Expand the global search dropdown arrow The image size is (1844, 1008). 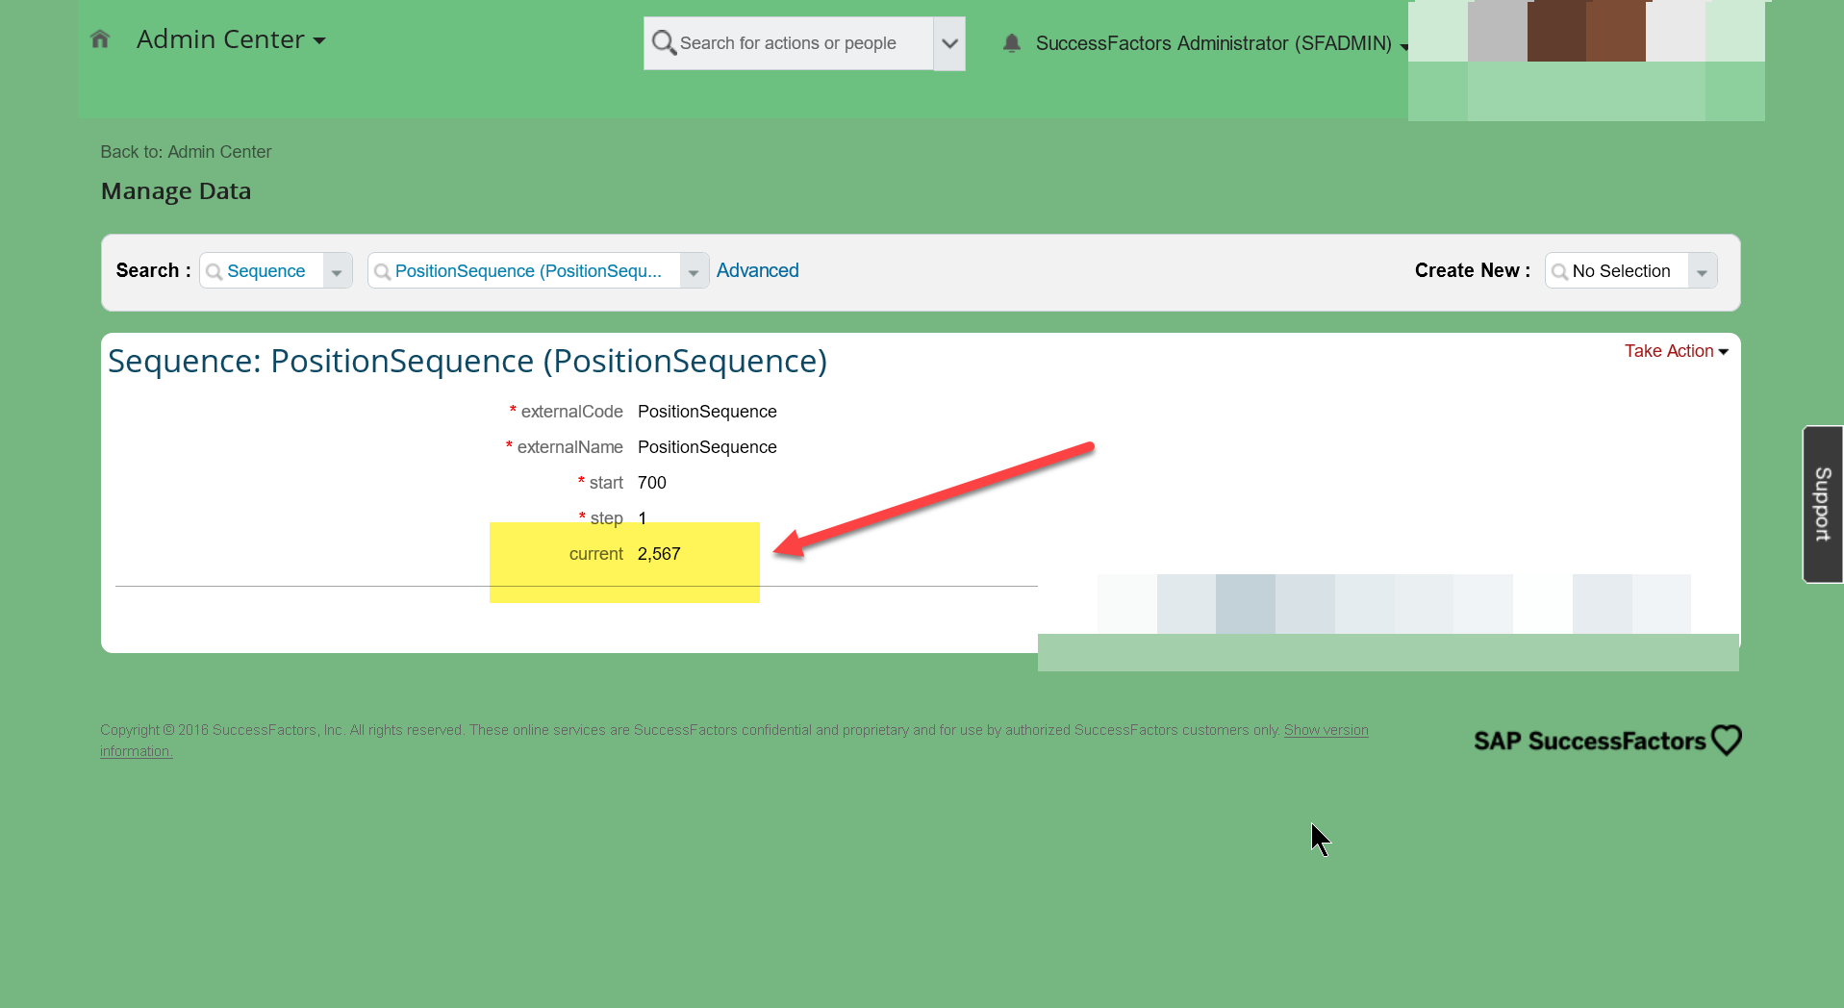949,43
